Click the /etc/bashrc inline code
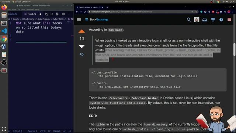The width and height of the screenshot is (236, 133). tap(118, 98)
